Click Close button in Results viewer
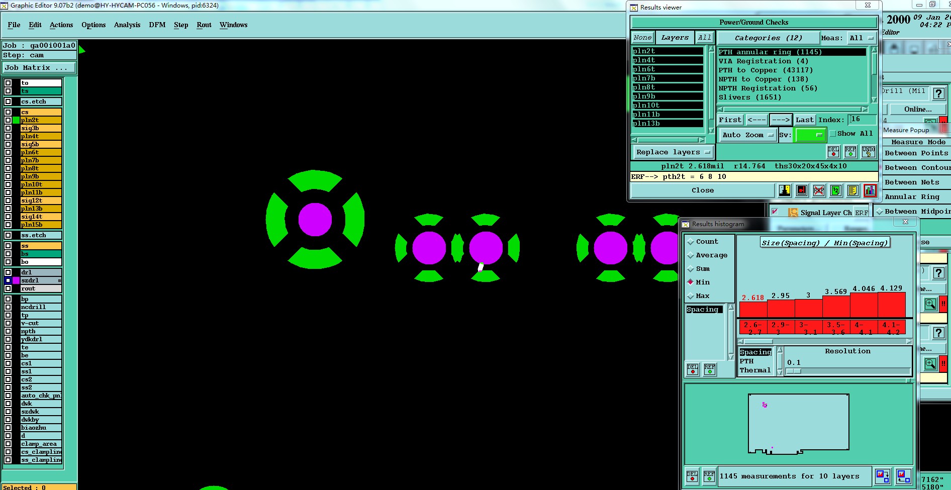951x490 pixels. coord(703,190)
